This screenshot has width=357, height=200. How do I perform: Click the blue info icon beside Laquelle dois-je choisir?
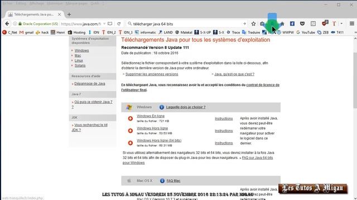point(162,107)
